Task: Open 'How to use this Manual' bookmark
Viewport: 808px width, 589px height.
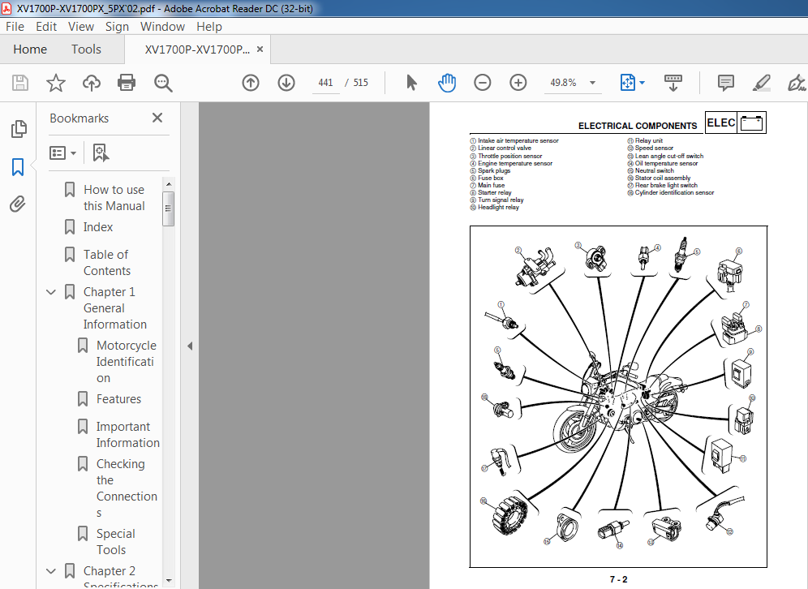Action: click(x=114, y=198)
